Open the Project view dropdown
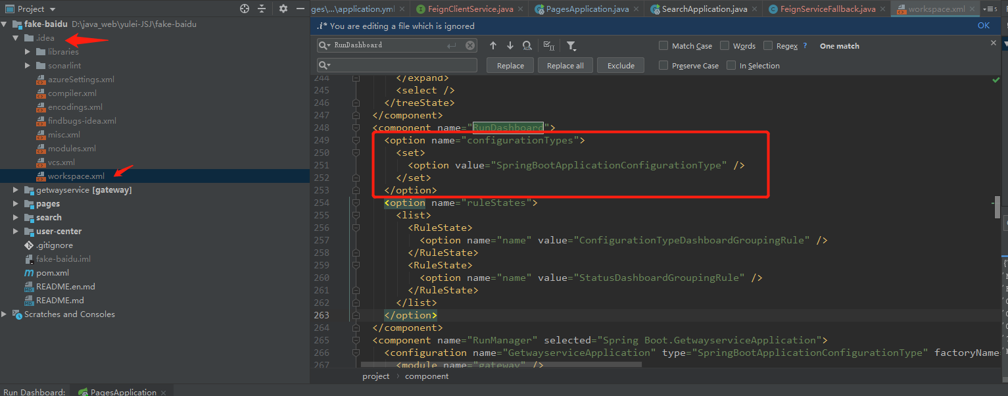1008x396 pixels. pyautogui.click(x=53, y=9)
